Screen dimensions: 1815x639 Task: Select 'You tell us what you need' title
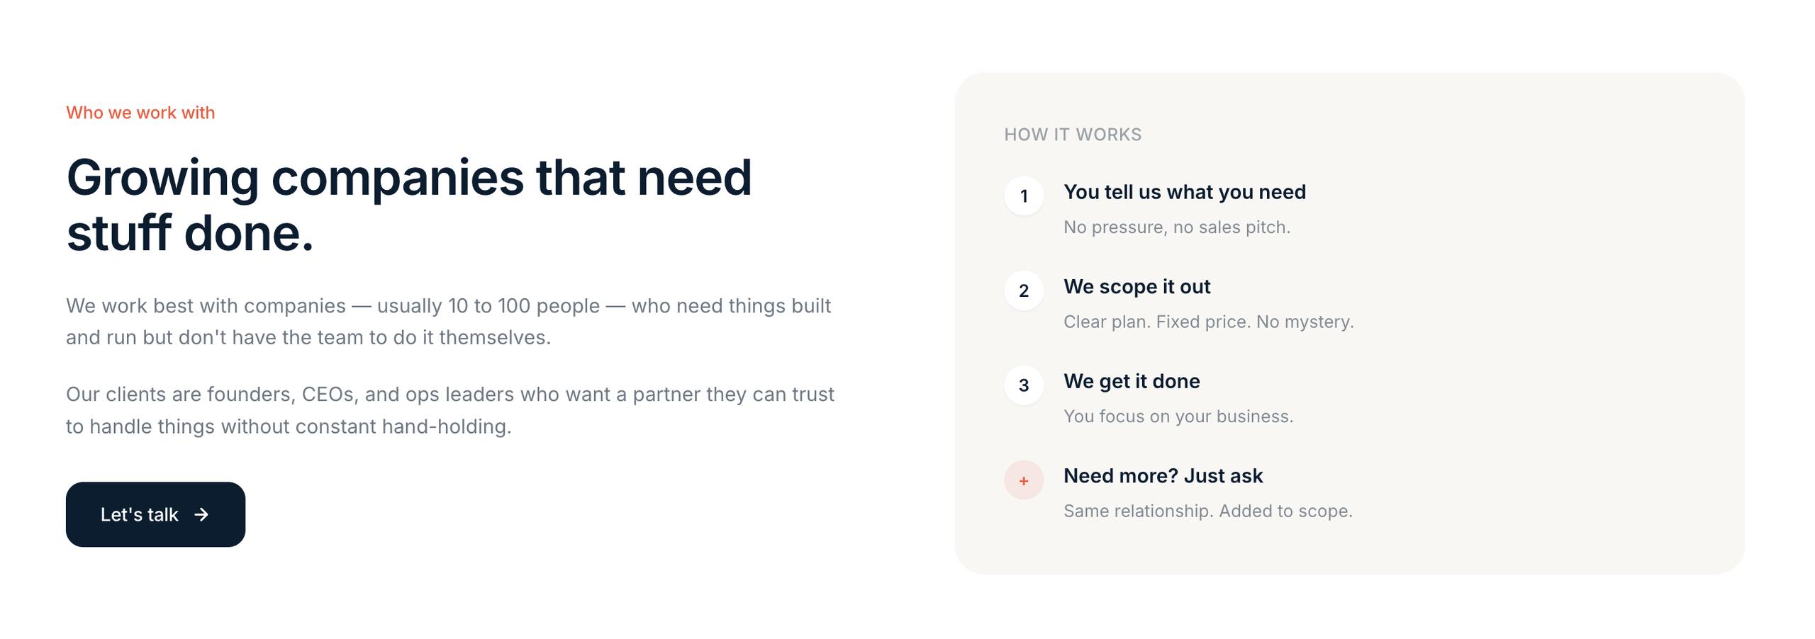point(1184,192)
